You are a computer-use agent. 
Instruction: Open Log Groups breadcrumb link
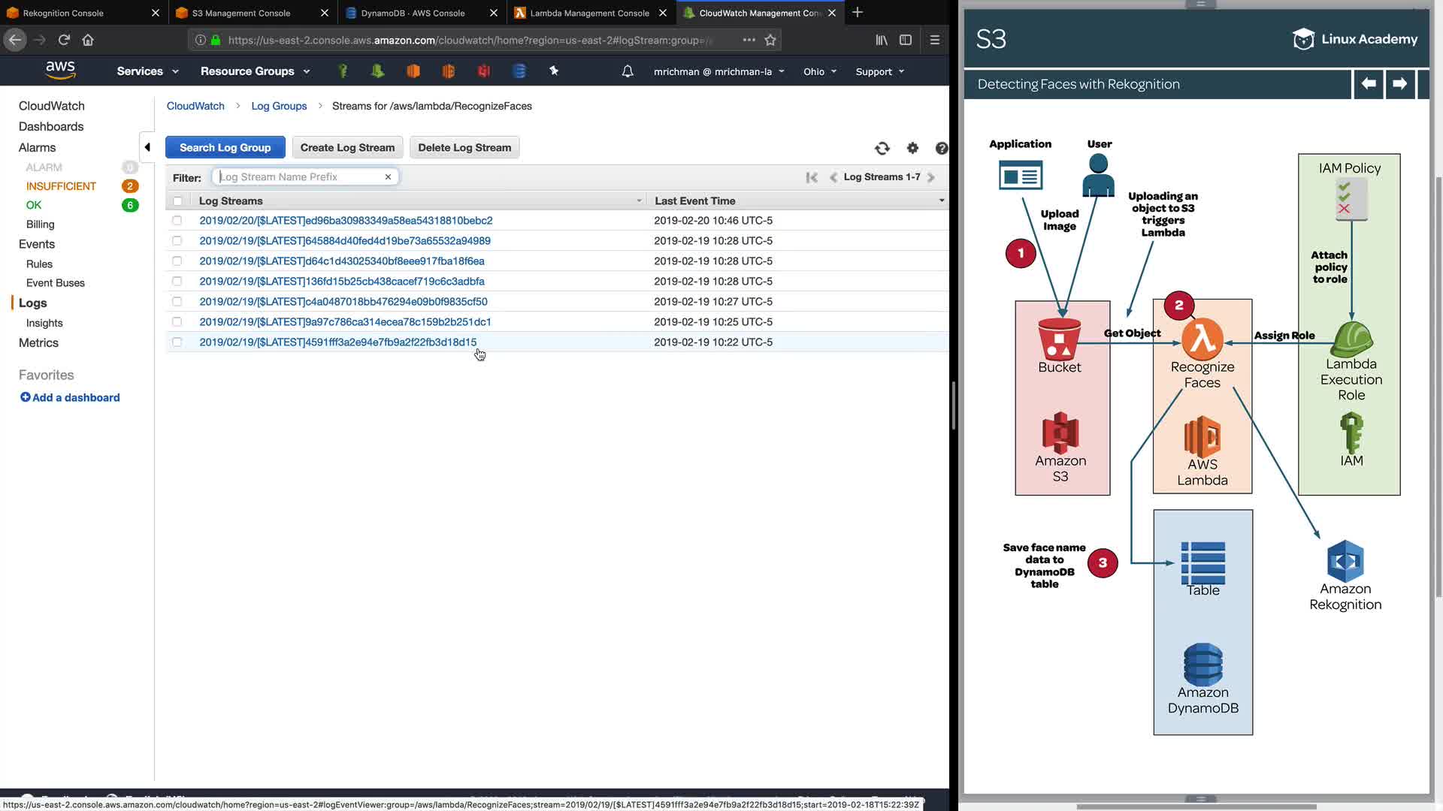(279, 106)
